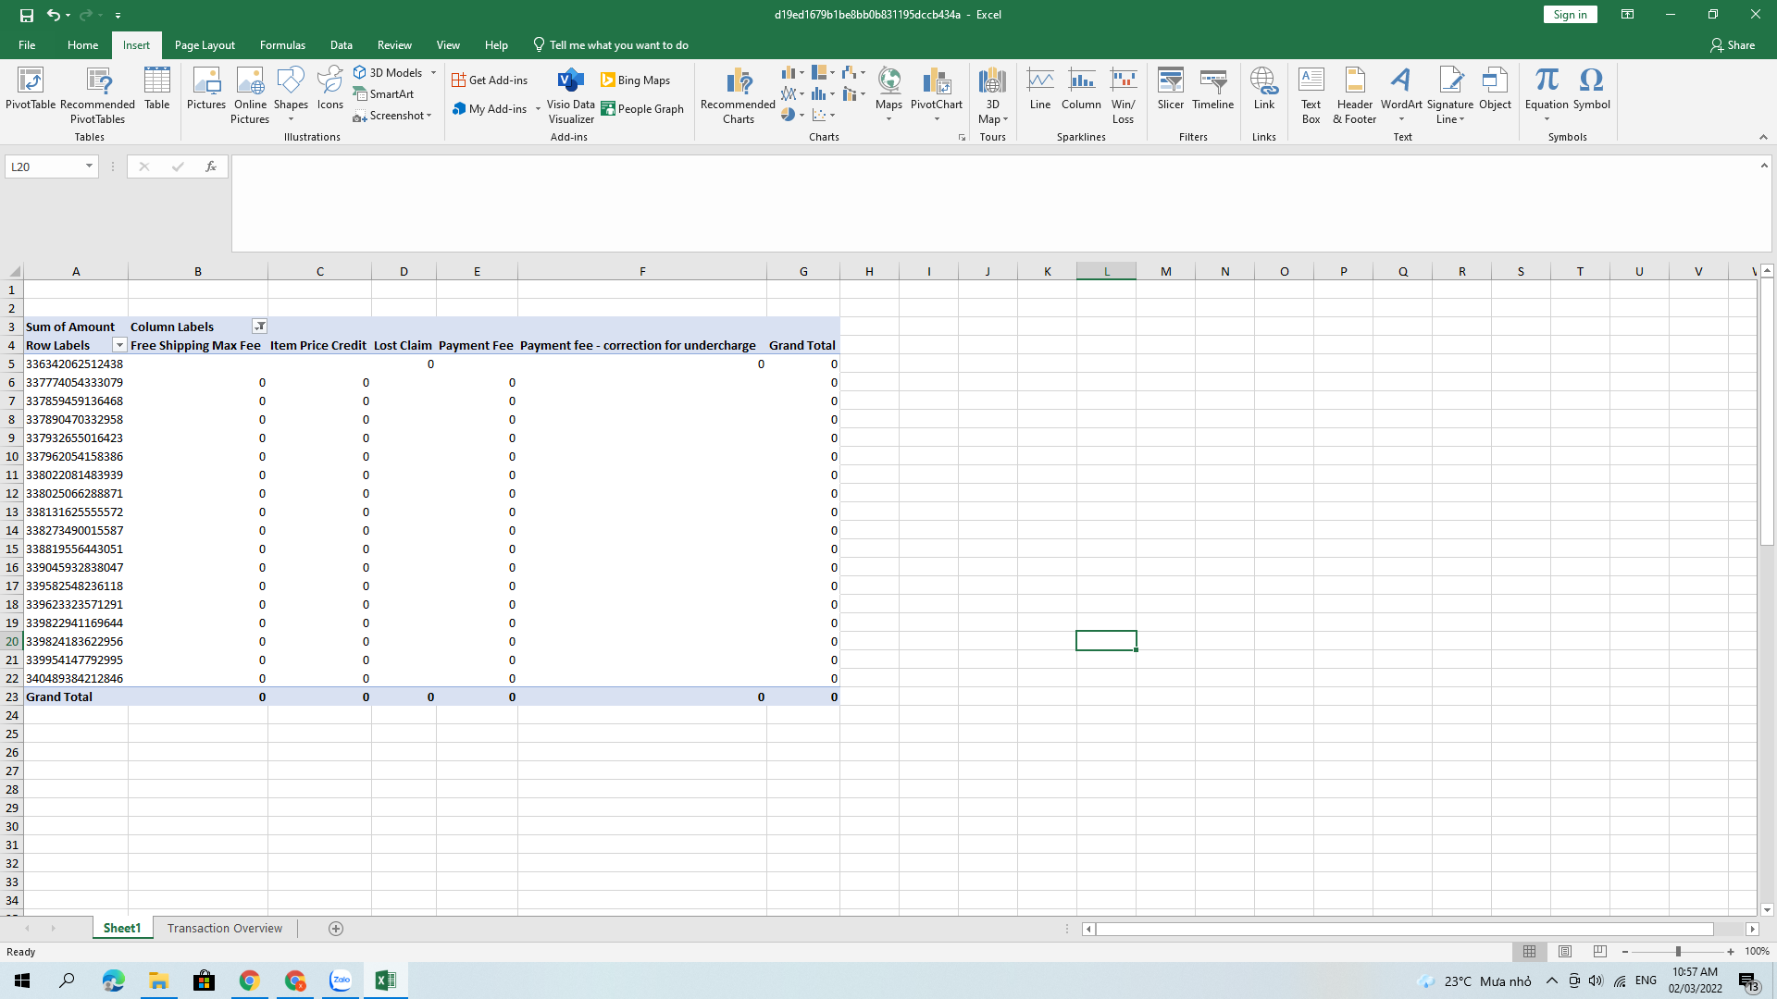The image size is (1777, 999).
Task: Insert a PivotChart
Action: (936, 85)
